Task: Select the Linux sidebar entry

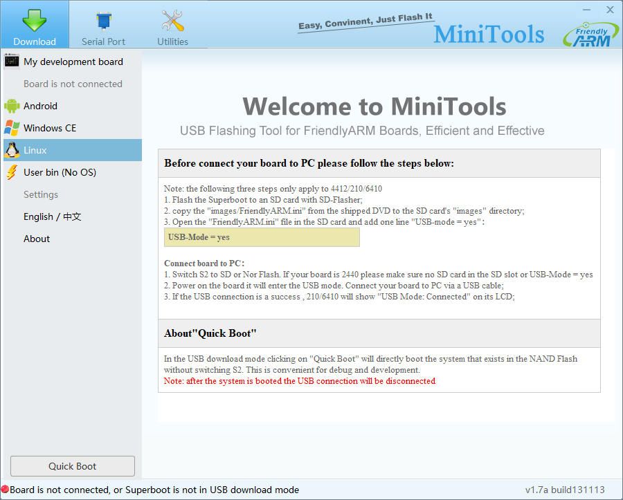Action: [73, 150]
